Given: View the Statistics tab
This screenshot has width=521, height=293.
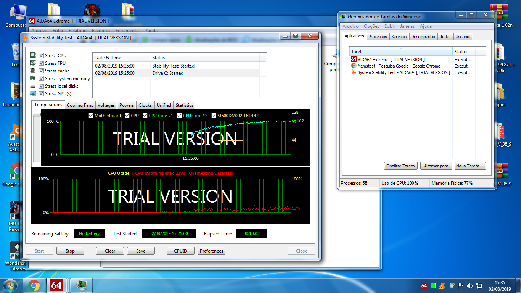Looking at the screenshot, I should click(185, 105).
